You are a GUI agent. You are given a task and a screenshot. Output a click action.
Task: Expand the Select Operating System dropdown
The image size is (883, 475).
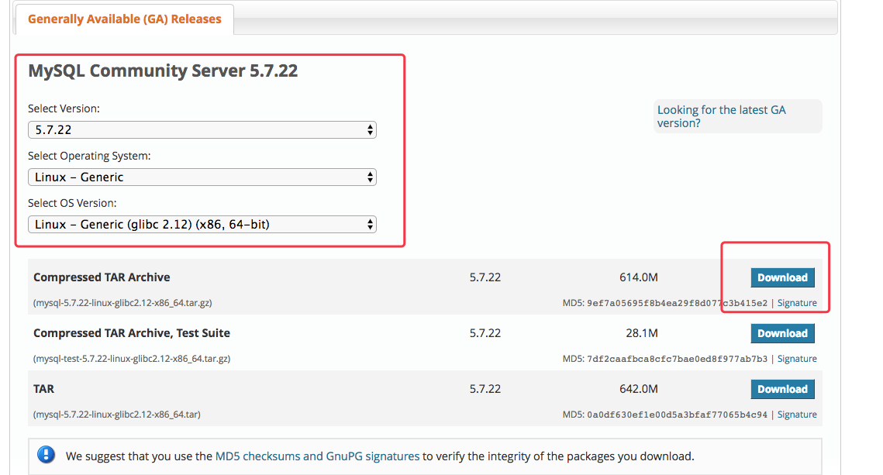[x=202, y=177]
